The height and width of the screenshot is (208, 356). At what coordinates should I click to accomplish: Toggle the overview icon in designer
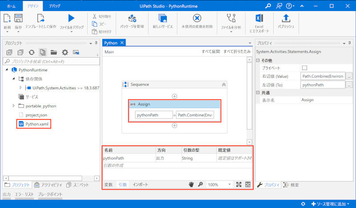[x=248, y=184]
